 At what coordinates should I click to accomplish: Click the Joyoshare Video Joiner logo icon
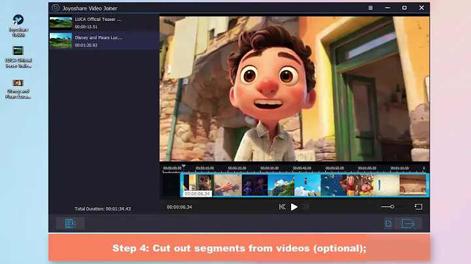(x=56, y=8)
